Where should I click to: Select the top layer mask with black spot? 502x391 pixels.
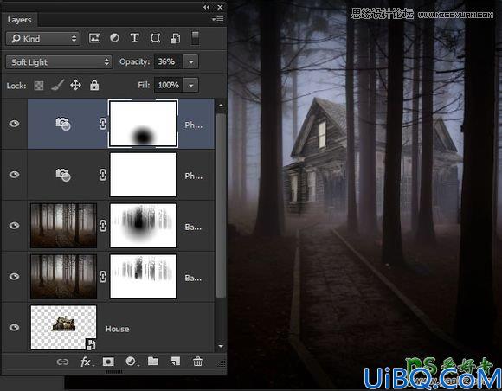143,124
